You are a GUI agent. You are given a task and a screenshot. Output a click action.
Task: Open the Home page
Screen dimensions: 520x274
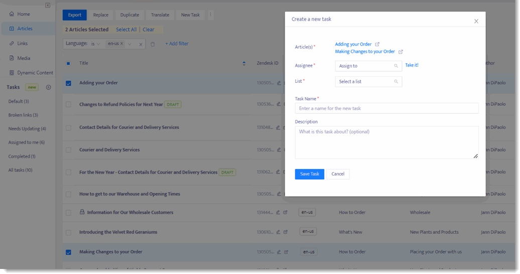[x=20, y=14]
